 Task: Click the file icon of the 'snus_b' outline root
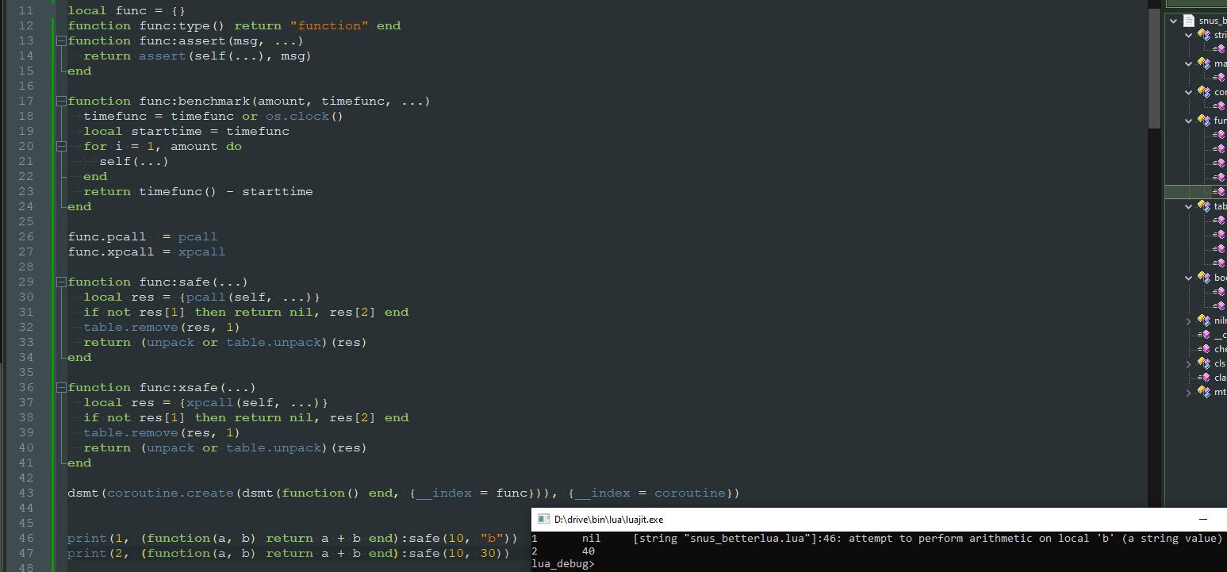(x=1189, y=21)
